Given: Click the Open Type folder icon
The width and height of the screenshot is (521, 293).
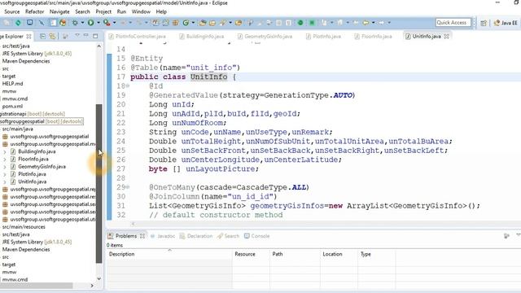Looking at the screenshot, I should tap(203, 23).
